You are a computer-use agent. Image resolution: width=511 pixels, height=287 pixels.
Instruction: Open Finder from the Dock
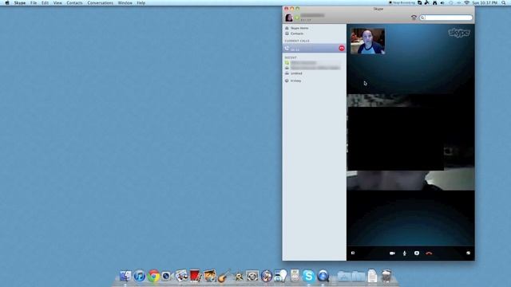[x=125, y=277]
